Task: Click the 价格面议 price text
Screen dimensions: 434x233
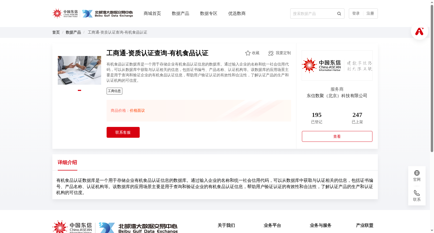Action: (x=137, y=111)
